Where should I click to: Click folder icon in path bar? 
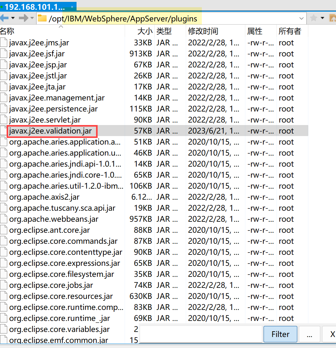coord(42,18)
